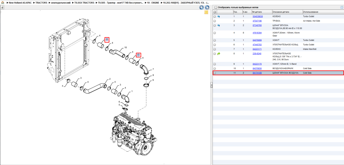
Task: Open 'земледельческий' breadcrumb
Action: click(61, 3)
